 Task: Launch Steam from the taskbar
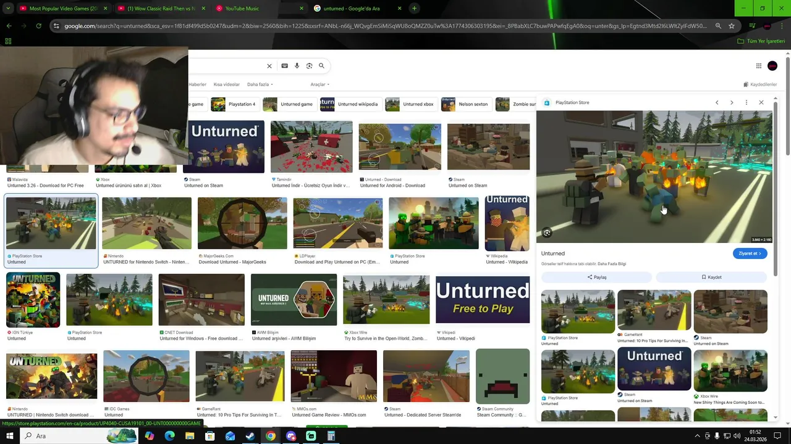coord(250,436)
